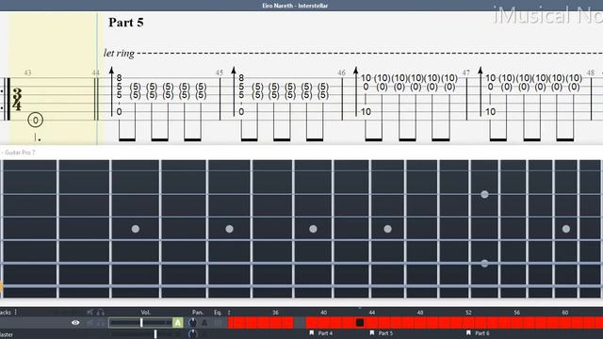Select the fret 10 bass note in bar 46
This screenshot has width=603, height=339.
pyautogui.click(x=366, y=112)
